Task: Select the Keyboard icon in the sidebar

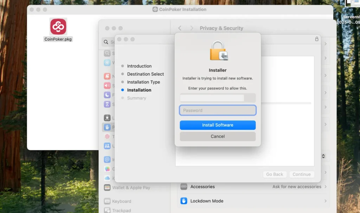Action: point(107,201)
